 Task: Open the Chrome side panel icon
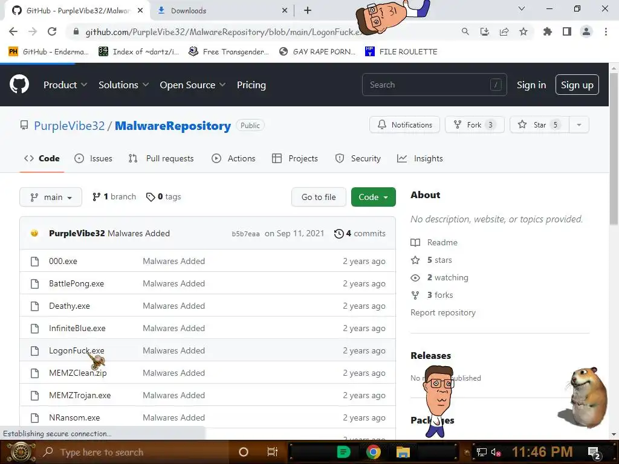tap(566, 31)
